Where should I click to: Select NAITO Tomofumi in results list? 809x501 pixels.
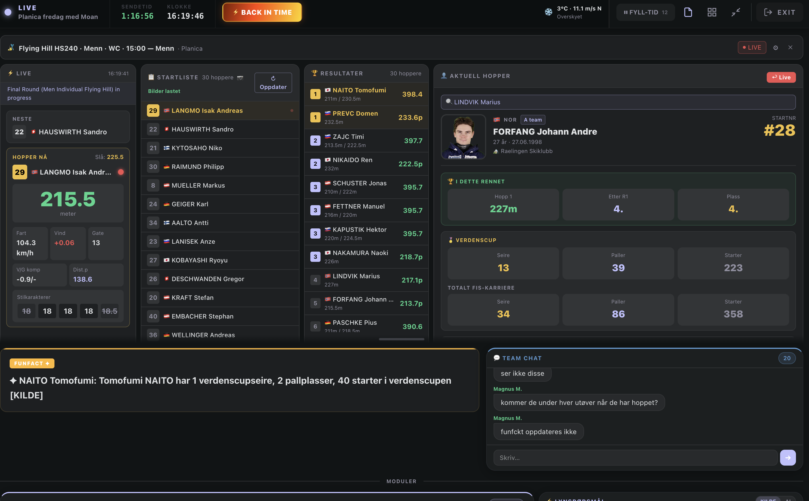[366, 94]
